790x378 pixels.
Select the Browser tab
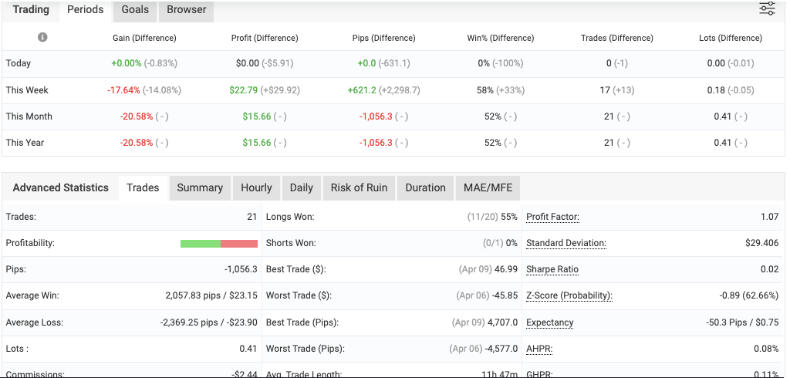tap(187, 10)
